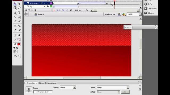This screenshot has height=95, width=170.
Task: Delete the selected layer with trash icon
Action: [x=35, y=10]
